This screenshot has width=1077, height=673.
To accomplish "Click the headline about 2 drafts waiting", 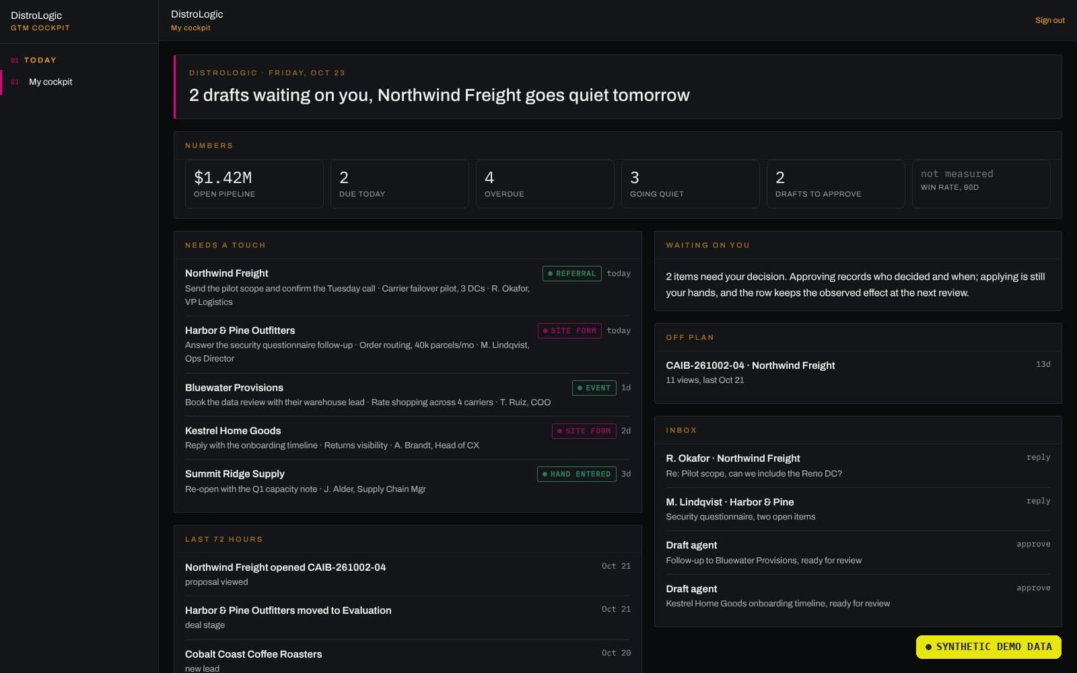I will tap(439, 95).
